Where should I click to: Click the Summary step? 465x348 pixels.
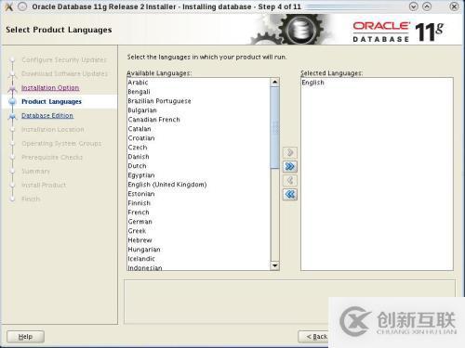[x=35, y=171]
